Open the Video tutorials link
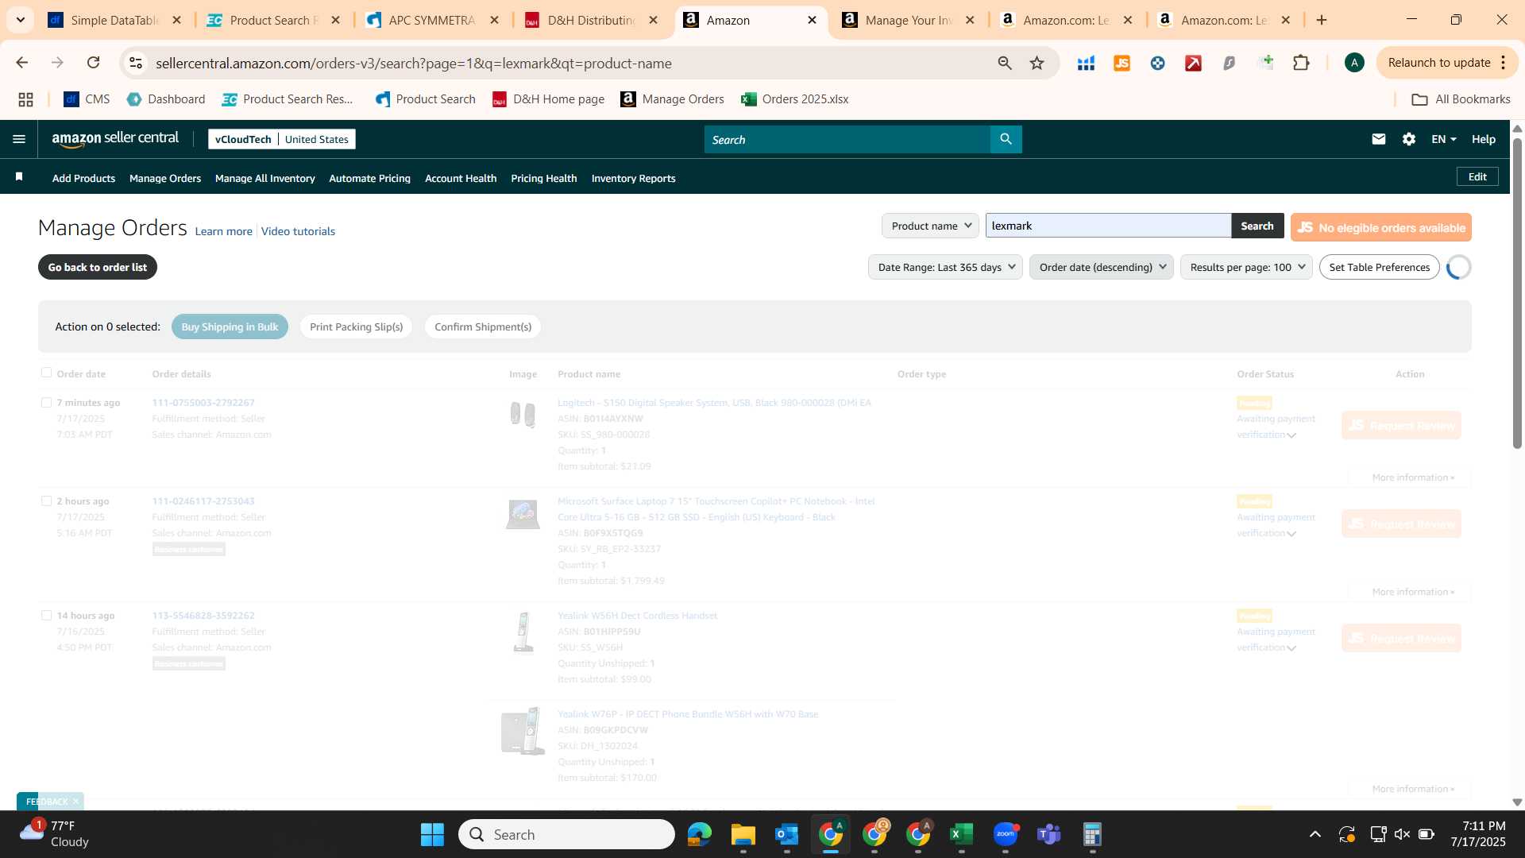This screenshot has width=1525, height=858. coord(298,231)
